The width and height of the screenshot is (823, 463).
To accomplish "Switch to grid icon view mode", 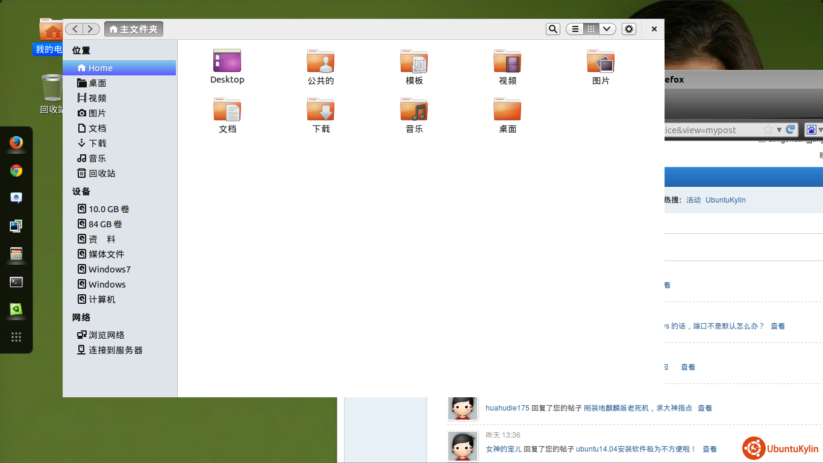I will pos(591,29).
